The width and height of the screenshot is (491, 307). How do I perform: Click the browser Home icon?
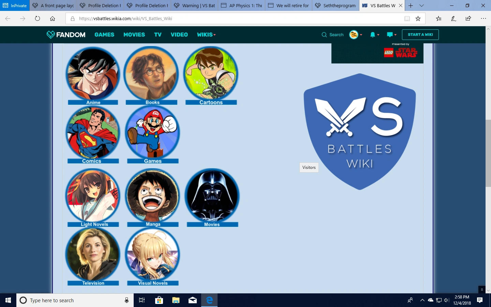(53, 18)
